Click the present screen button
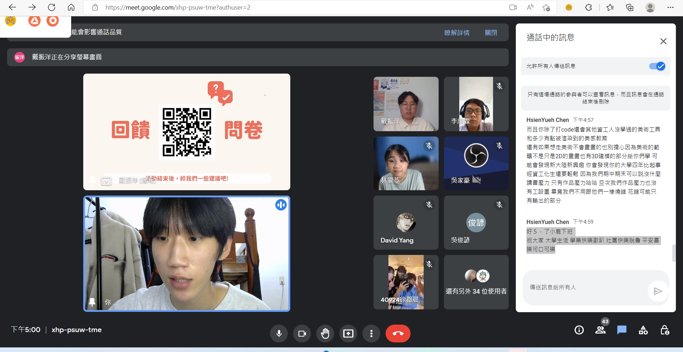 point(348,334)
